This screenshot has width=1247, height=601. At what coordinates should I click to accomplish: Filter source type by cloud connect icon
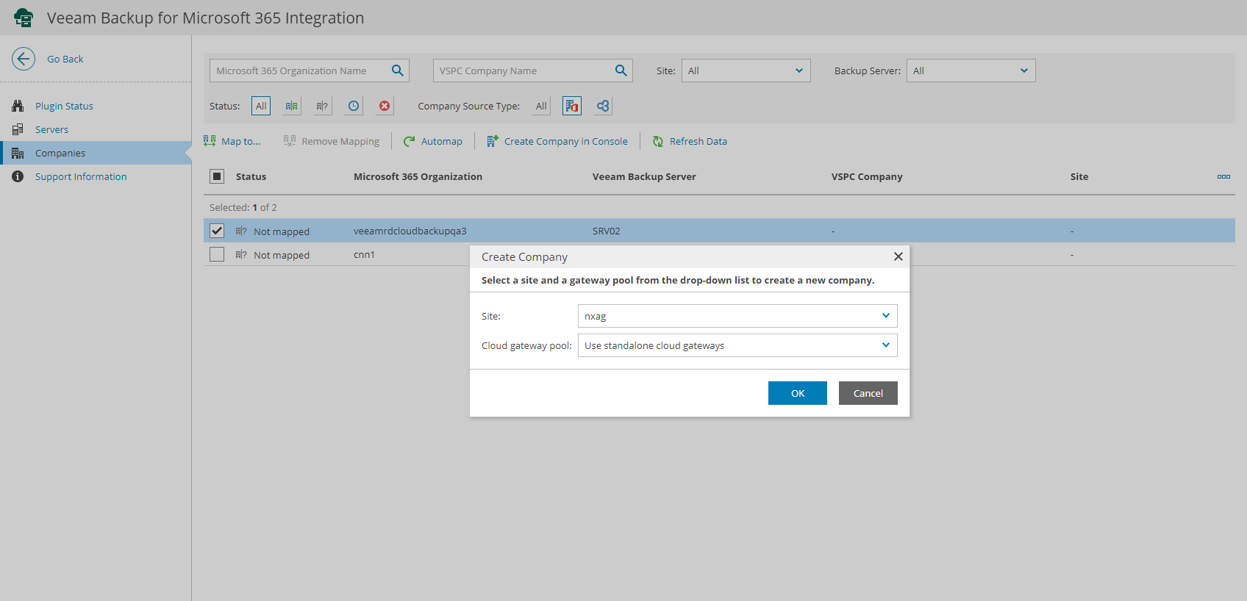point(603,106)
